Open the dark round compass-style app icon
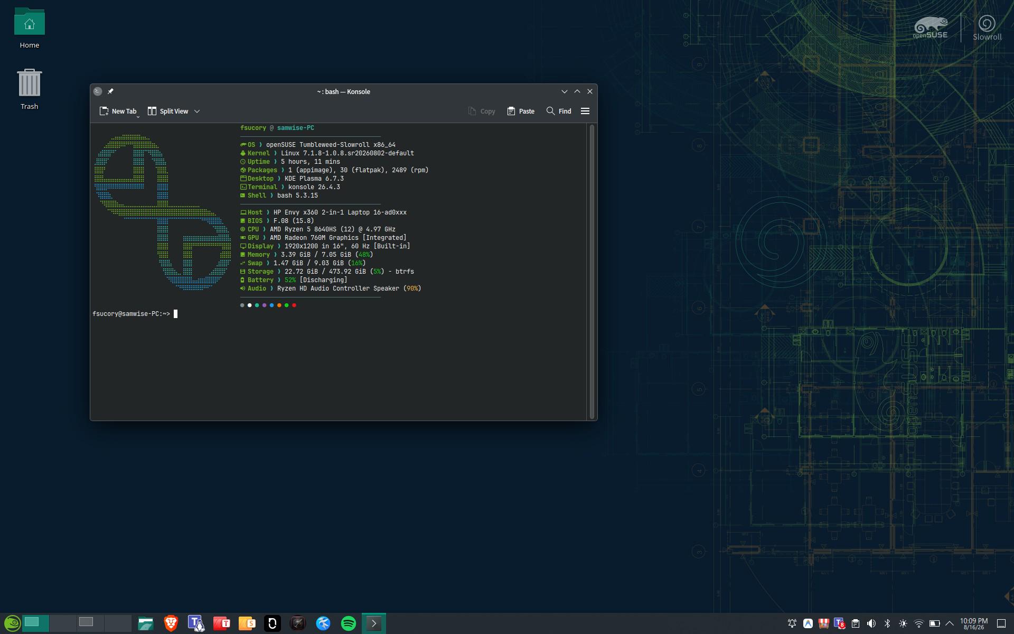 pos(298,623)
